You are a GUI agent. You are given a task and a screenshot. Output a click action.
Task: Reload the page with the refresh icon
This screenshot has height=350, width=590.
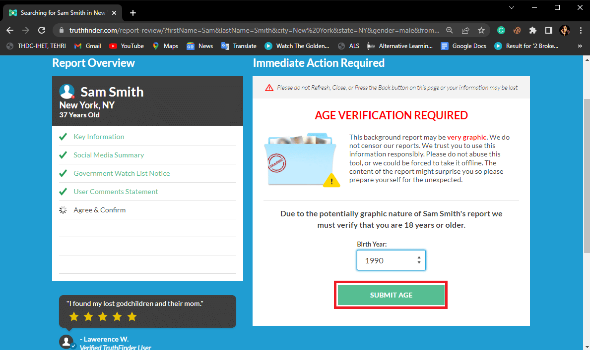[x=42, y=30]
